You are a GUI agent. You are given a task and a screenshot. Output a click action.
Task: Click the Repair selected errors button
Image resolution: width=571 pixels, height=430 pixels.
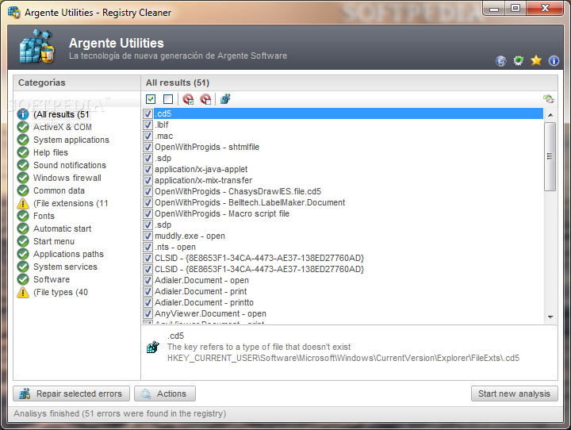coord(71,394)
